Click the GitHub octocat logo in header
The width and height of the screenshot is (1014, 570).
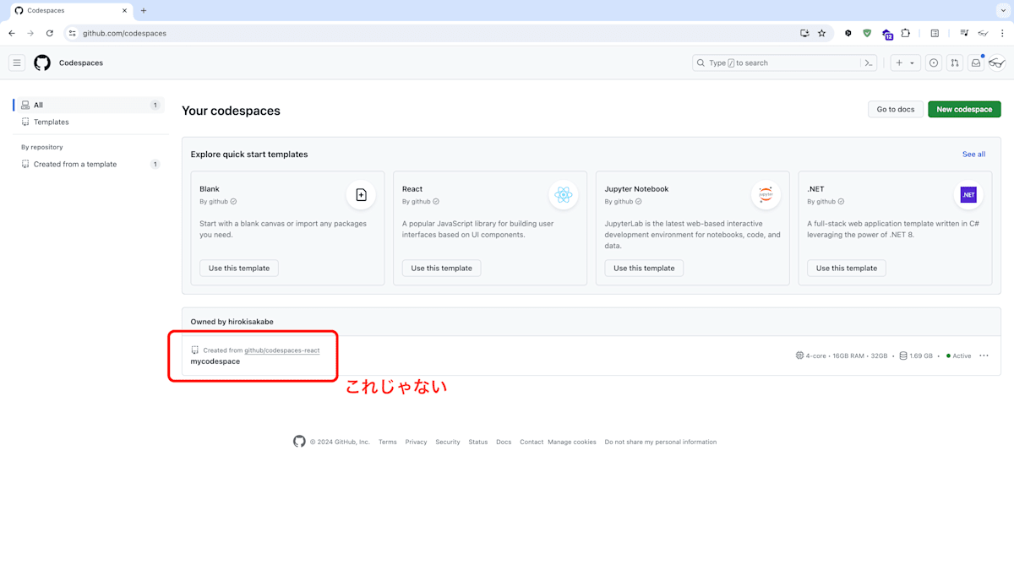coord(42,62)
